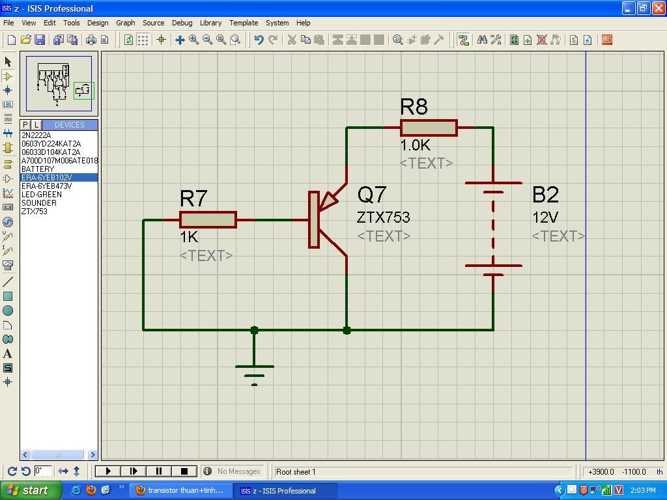Save the current design
Image resolution: width=667 pixels, height=500 pixels.
click(x=40, y=40)
